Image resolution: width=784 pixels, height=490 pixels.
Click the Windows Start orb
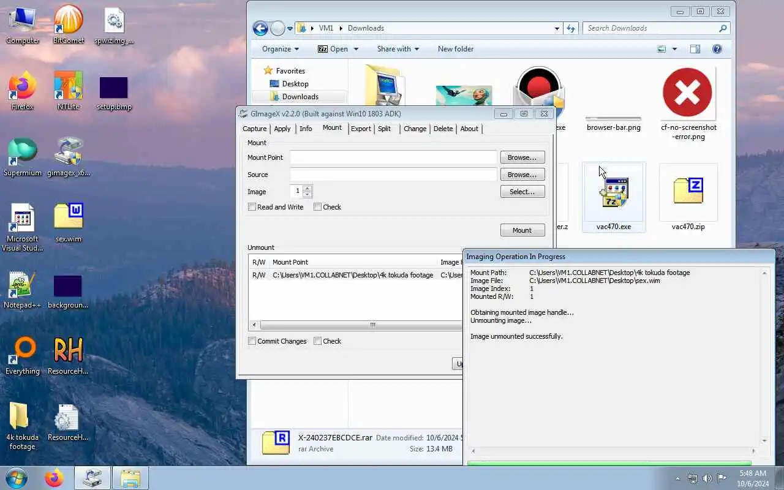(x=17, y=478)
